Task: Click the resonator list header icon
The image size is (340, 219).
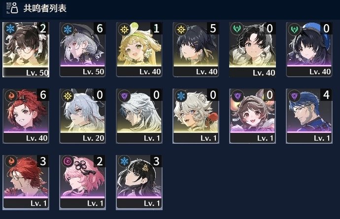Action: tap(12, 8)
